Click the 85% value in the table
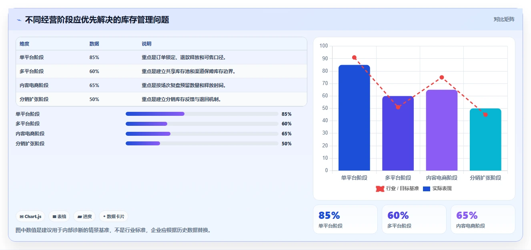This screenshot has height=250, width=531. tap(94, 58)
